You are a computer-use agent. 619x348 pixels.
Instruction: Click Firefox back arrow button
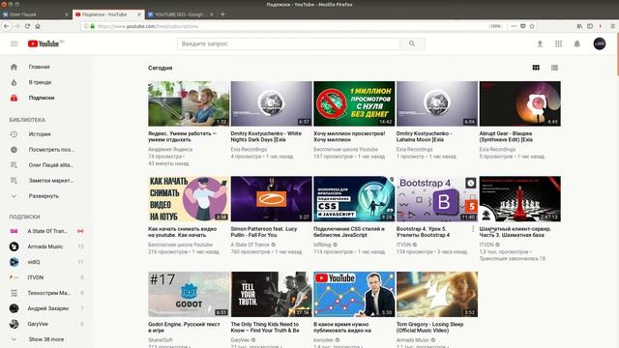pyautogui.click(x=7, y=26)
